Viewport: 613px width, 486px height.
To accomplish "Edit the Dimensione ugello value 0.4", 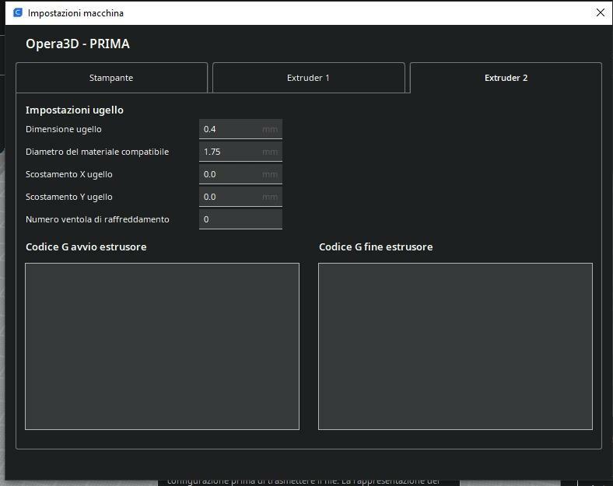I will [240, 129].
